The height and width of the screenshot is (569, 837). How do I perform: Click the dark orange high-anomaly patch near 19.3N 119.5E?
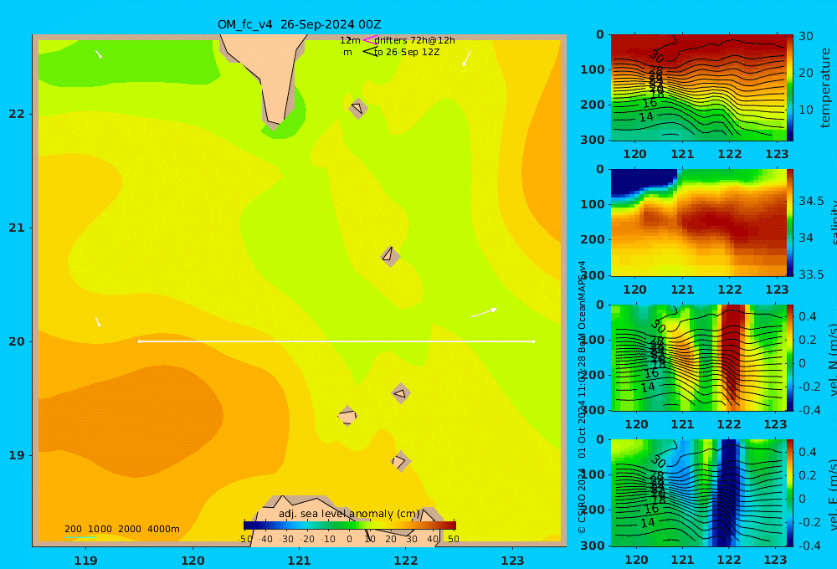(x=133, y=419)
